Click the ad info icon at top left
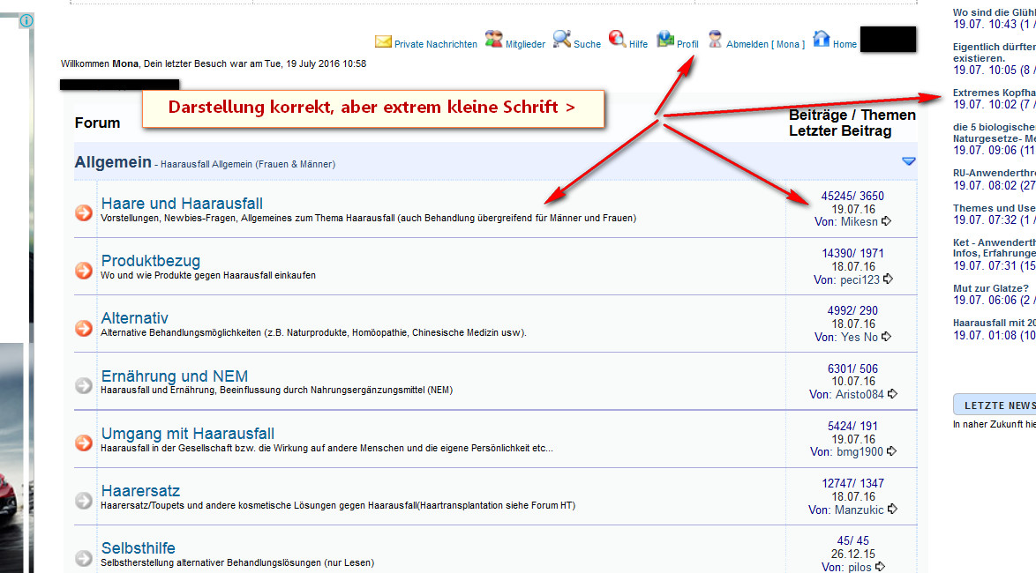Image resolution: width=1036 pixels, height=573 pixels. click(26, 20)
